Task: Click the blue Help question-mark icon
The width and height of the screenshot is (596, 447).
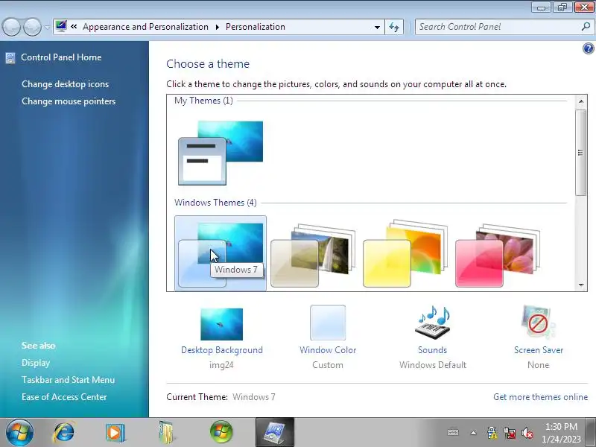Action: tap(588, 48)
